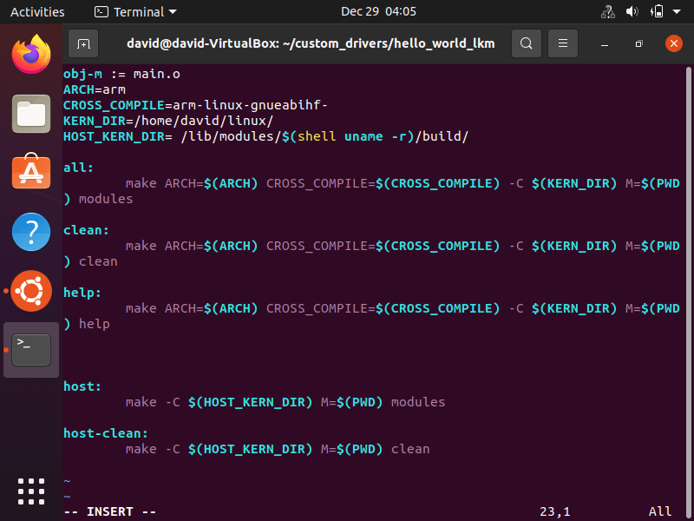Screen dimensions: 694x521
Task: Open Ubuntu Software from the dock
Action: coord(30,172)
